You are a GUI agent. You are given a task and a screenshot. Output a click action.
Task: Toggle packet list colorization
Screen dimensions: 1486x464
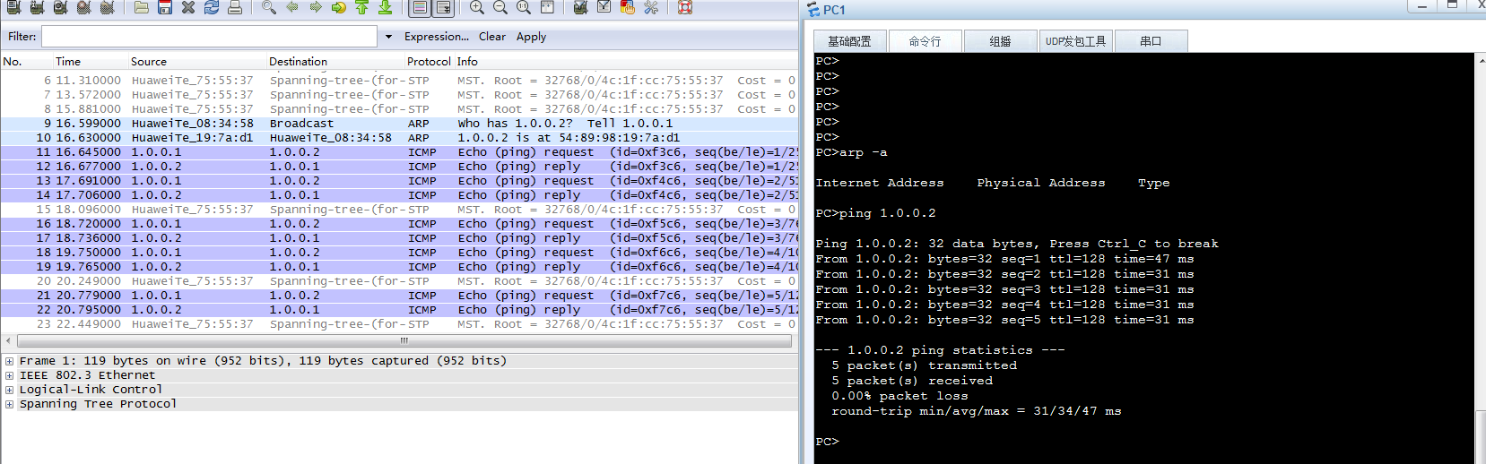420,7
